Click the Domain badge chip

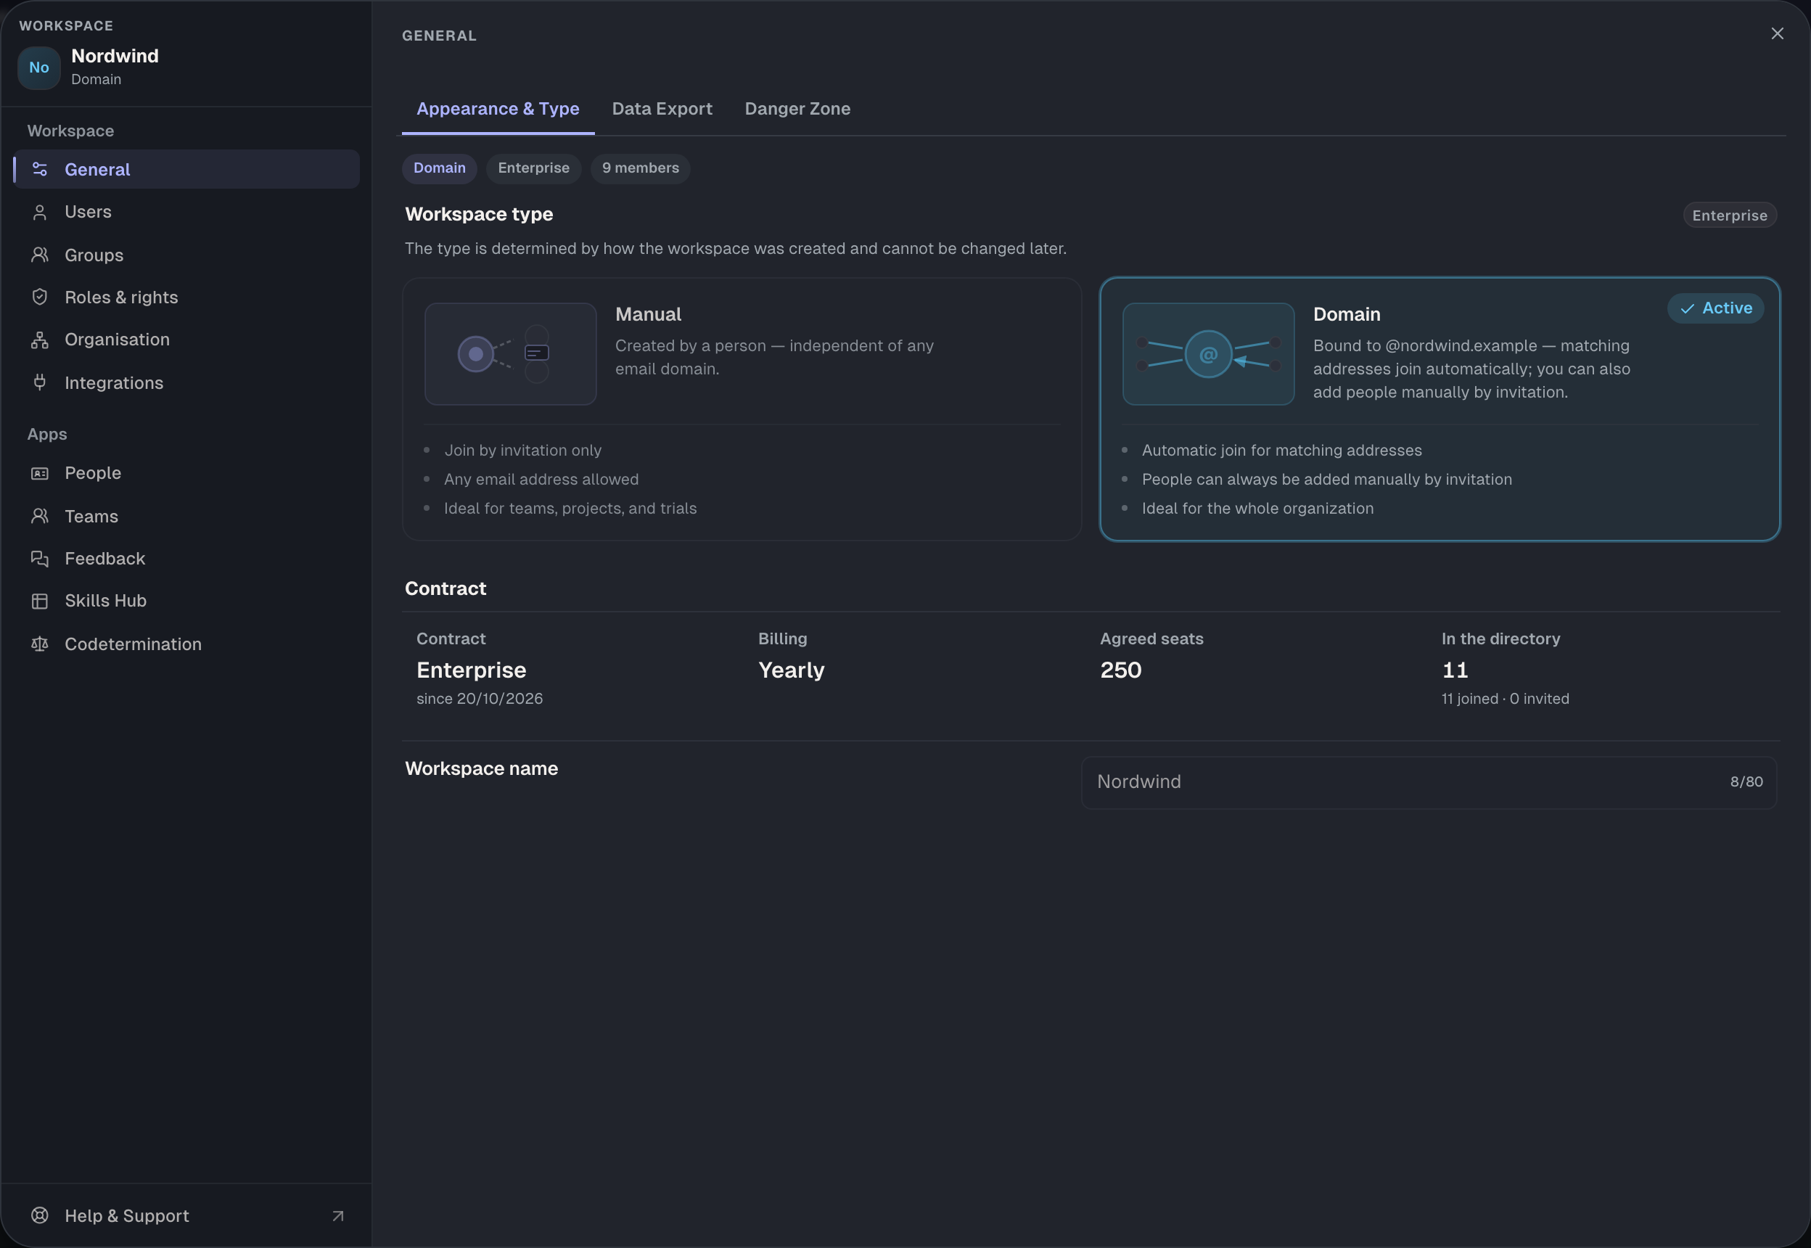click(x=440, y=168)
